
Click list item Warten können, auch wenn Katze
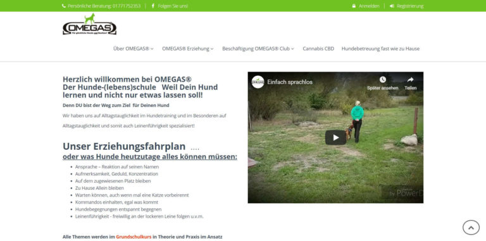pyautogui.click(x=132, y=195)
